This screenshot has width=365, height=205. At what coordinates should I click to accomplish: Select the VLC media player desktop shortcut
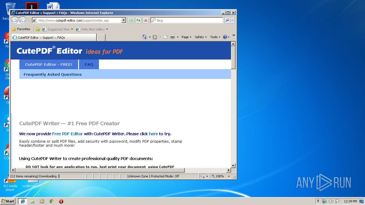[10, 185]
